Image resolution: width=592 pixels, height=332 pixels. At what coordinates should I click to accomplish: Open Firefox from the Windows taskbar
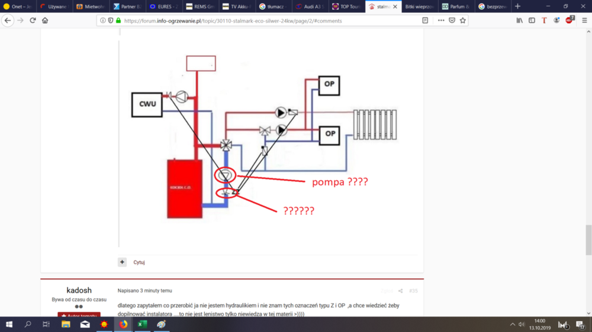tap(123, 324)
